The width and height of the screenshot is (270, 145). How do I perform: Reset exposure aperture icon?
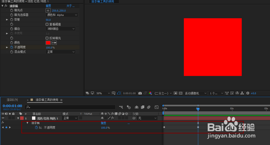tap(248, 93)
